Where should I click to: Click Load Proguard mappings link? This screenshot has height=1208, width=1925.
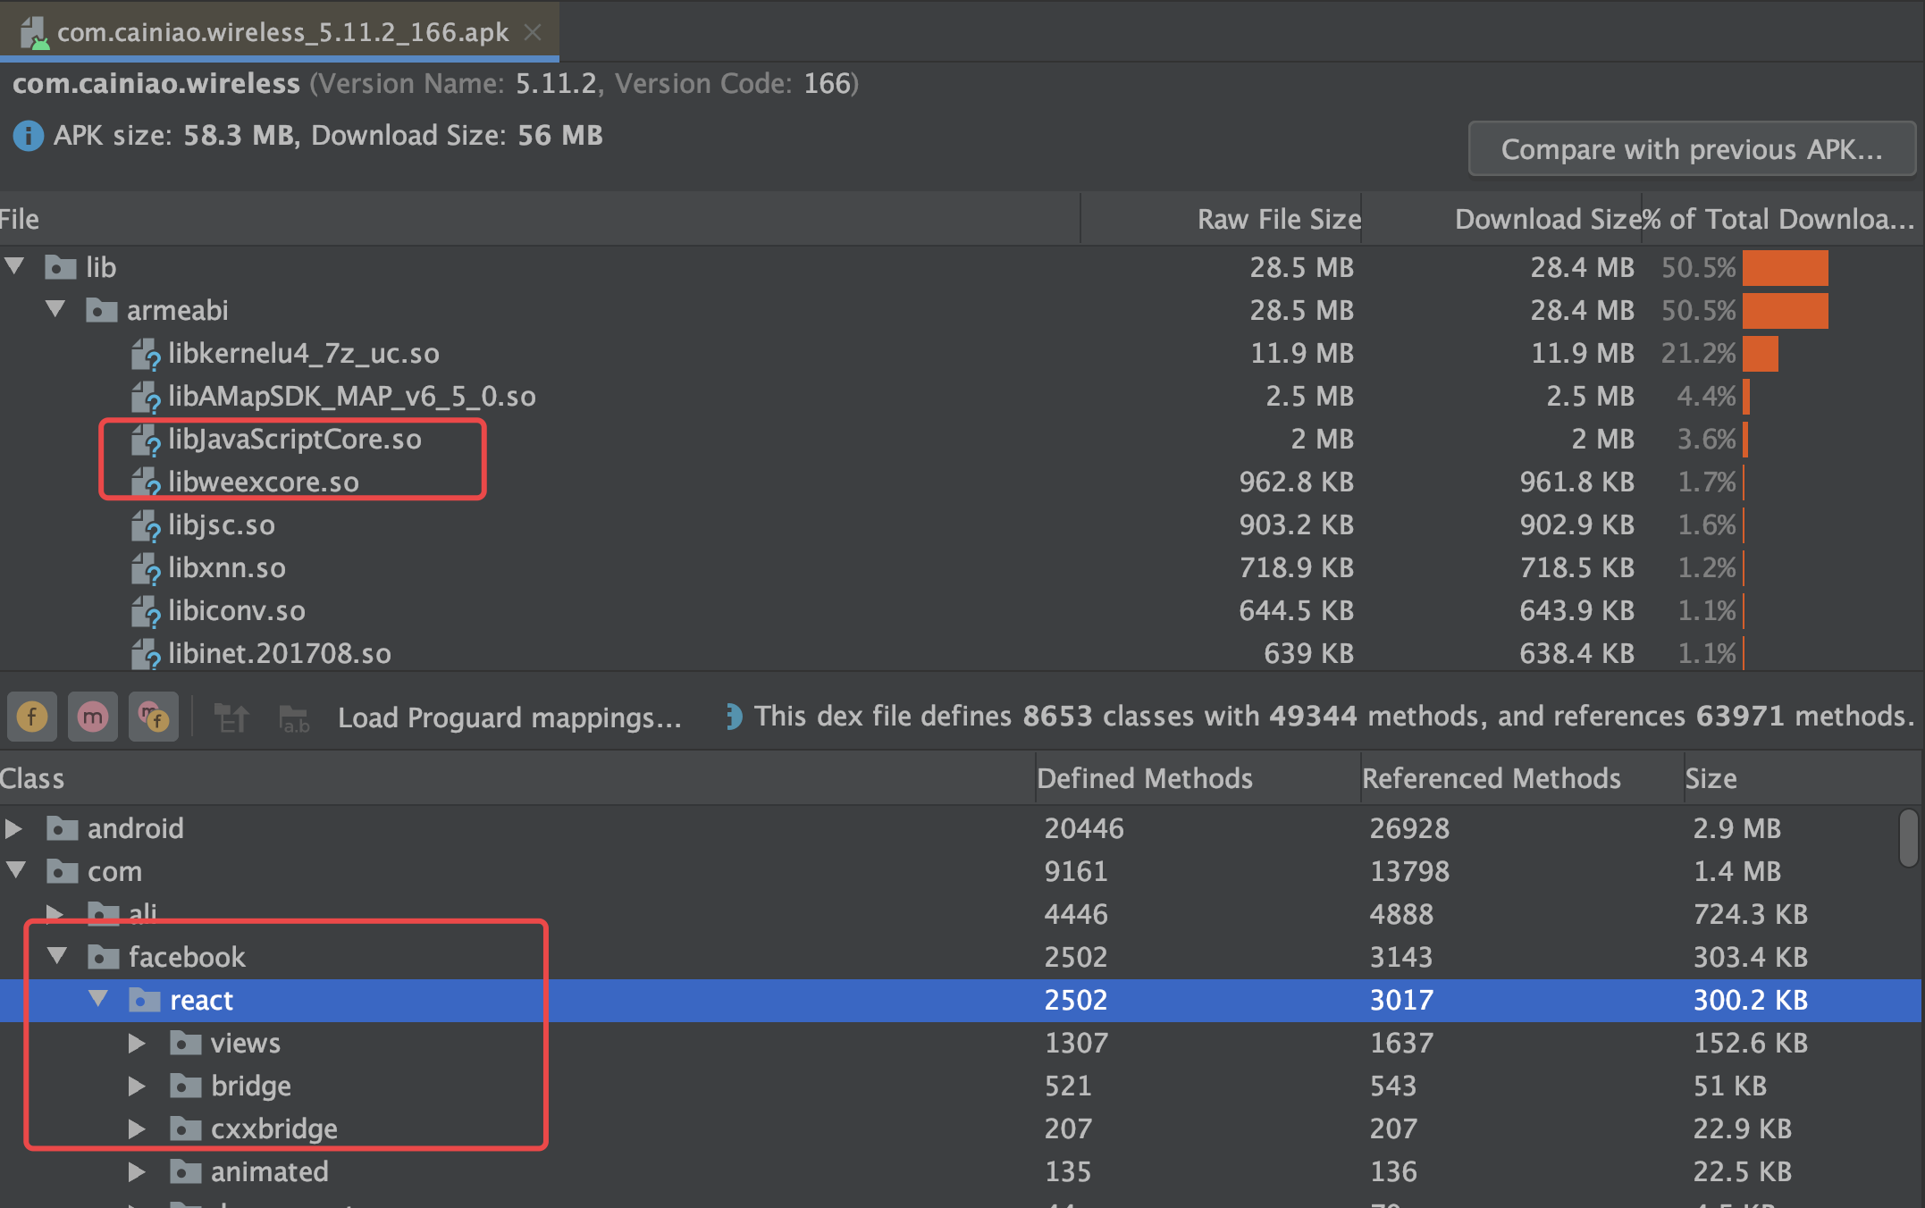(x=509, y=717)
